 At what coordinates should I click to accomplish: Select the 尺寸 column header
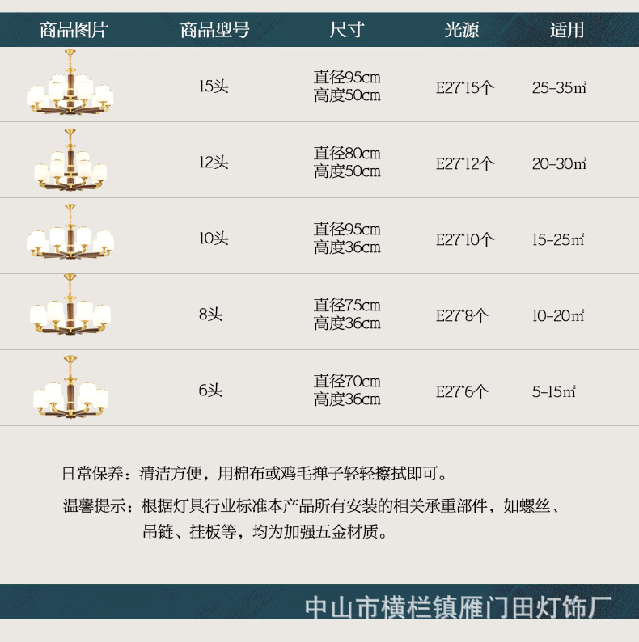tap(347, 30)
